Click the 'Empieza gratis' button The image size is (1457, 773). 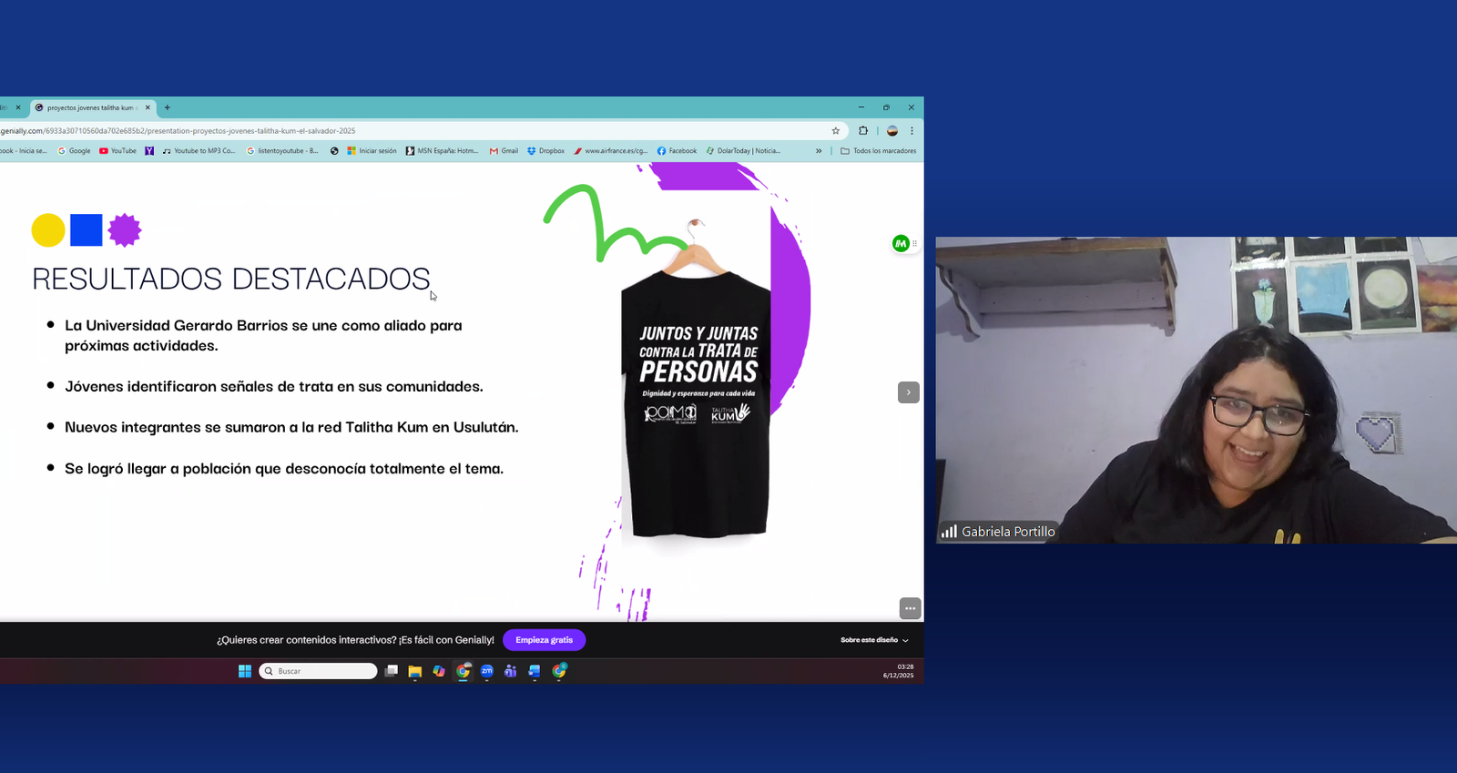[x=544, y=640]
